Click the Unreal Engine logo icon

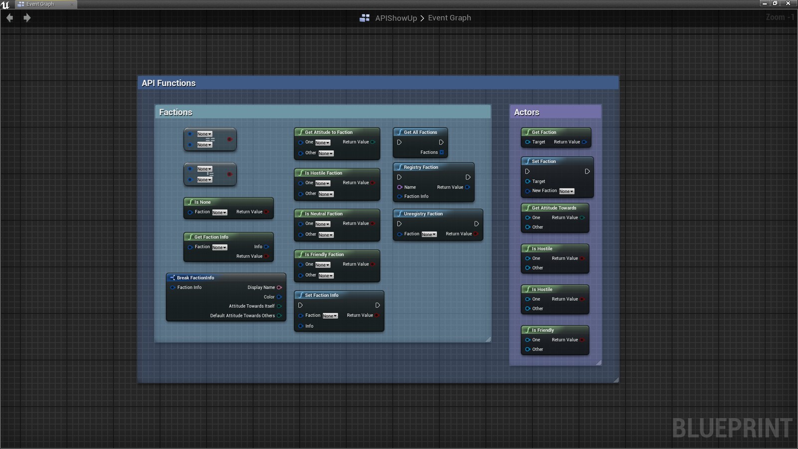tap(5, 4)
